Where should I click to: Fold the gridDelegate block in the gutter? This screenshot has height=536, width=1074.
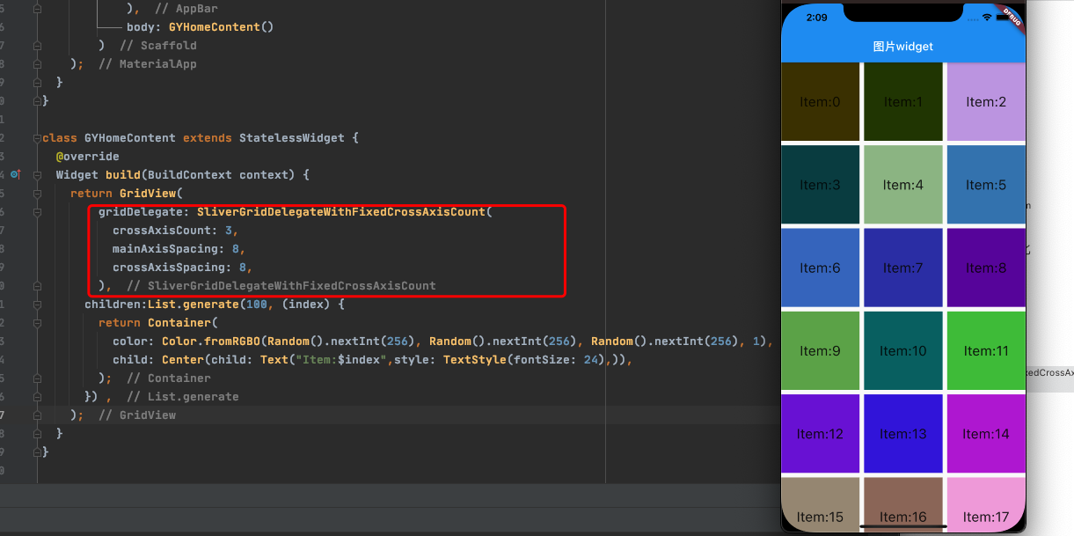[x=37, y=212]
